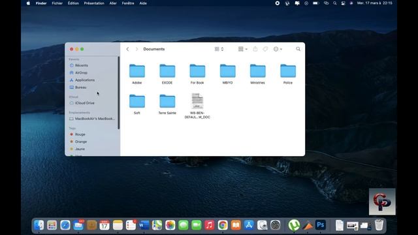Open the Finder menu
Screen dimensions: 418x235
pyautogui.click(x=41, y=3)
